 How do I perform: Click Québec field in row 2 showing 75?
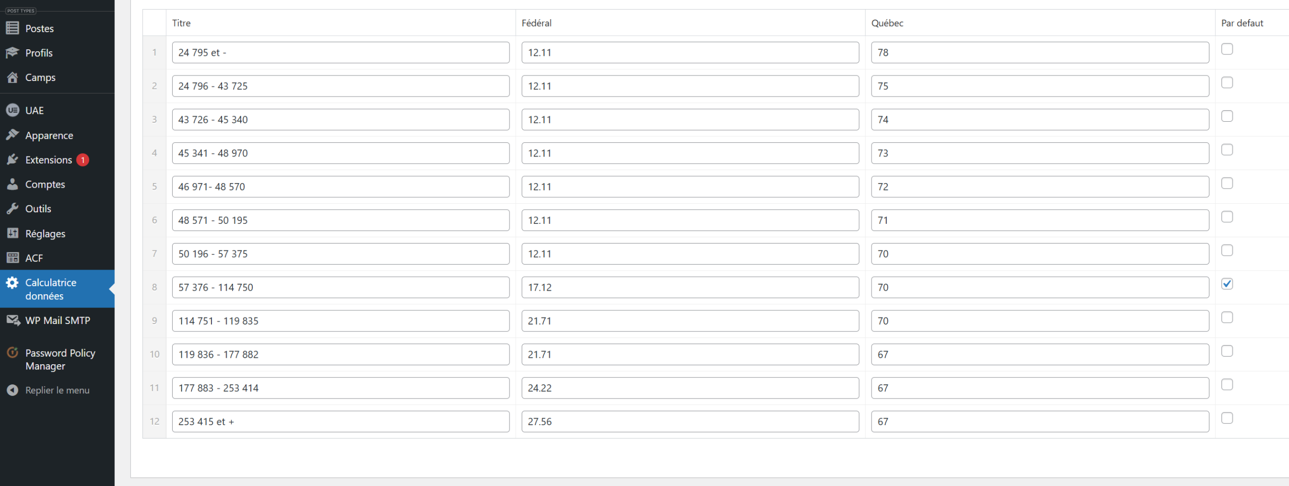click(1039, 86)
